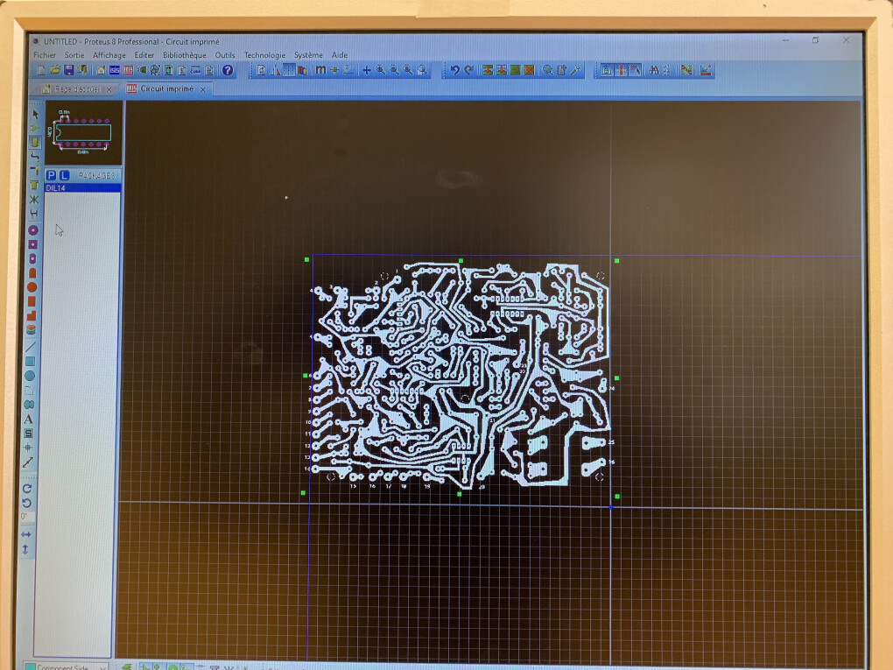Open the Fichier menu
The image size is (893, 670).
pos(45,55)
